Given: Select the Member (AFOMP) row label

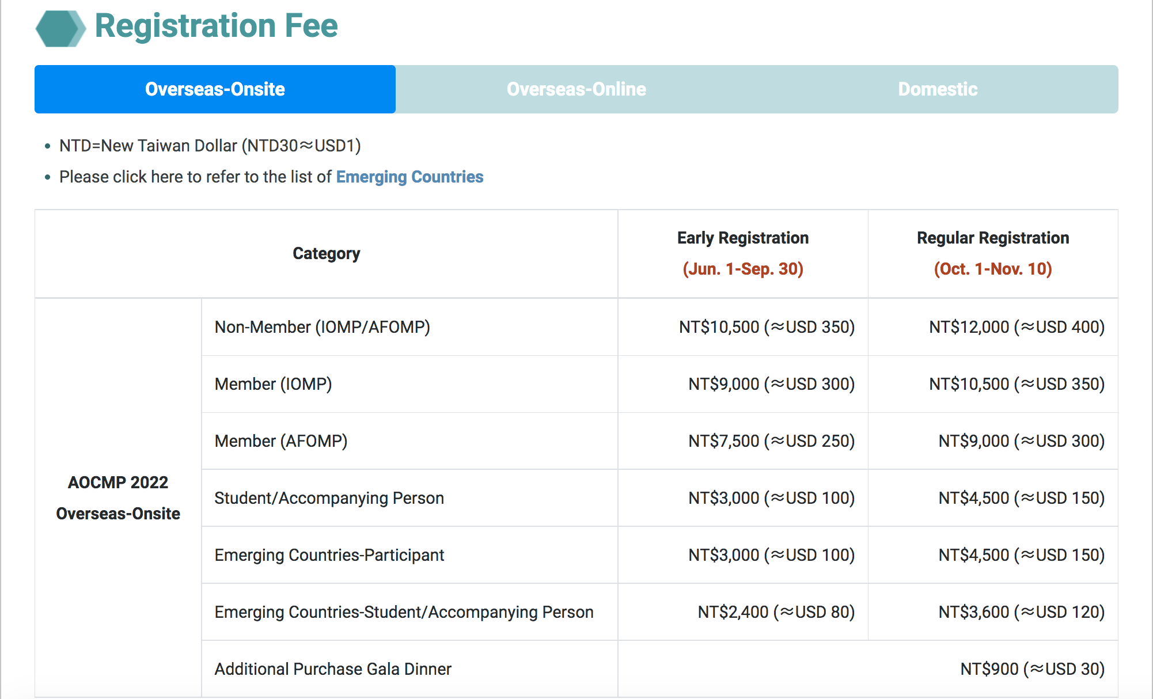Looking at the screenshot, I should pos(280,441).
